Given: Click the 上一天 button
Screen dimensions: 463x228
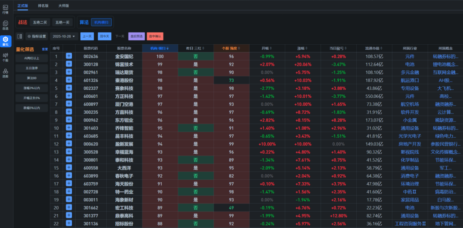Looking at the screenshot, I should tap(87, 36).
